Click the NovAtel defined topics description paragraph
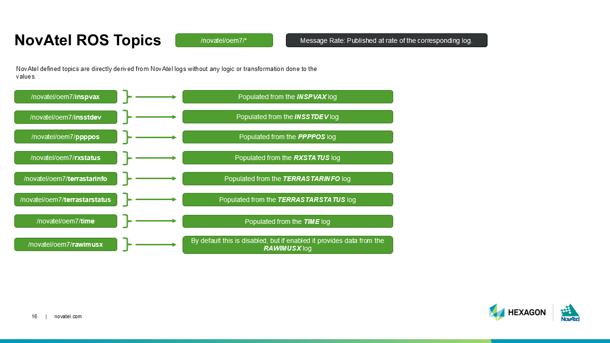Screen dimensions: 610x343 [166, 72]
